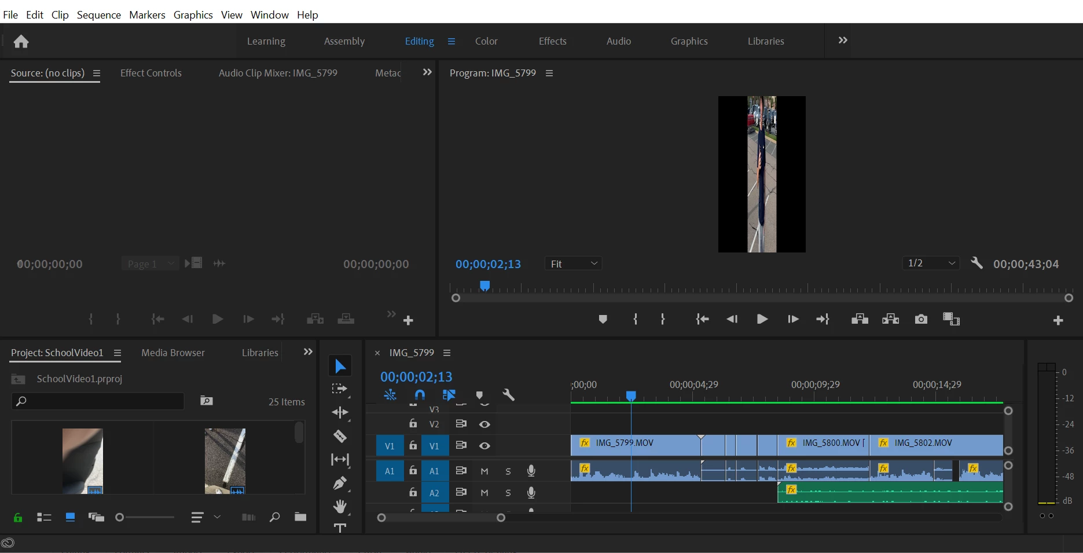Open Program Monitor settings wrench

tap(976, 263)
